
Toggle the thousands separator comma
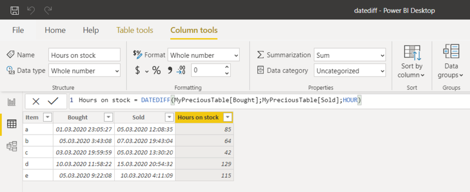coord(170,70)
